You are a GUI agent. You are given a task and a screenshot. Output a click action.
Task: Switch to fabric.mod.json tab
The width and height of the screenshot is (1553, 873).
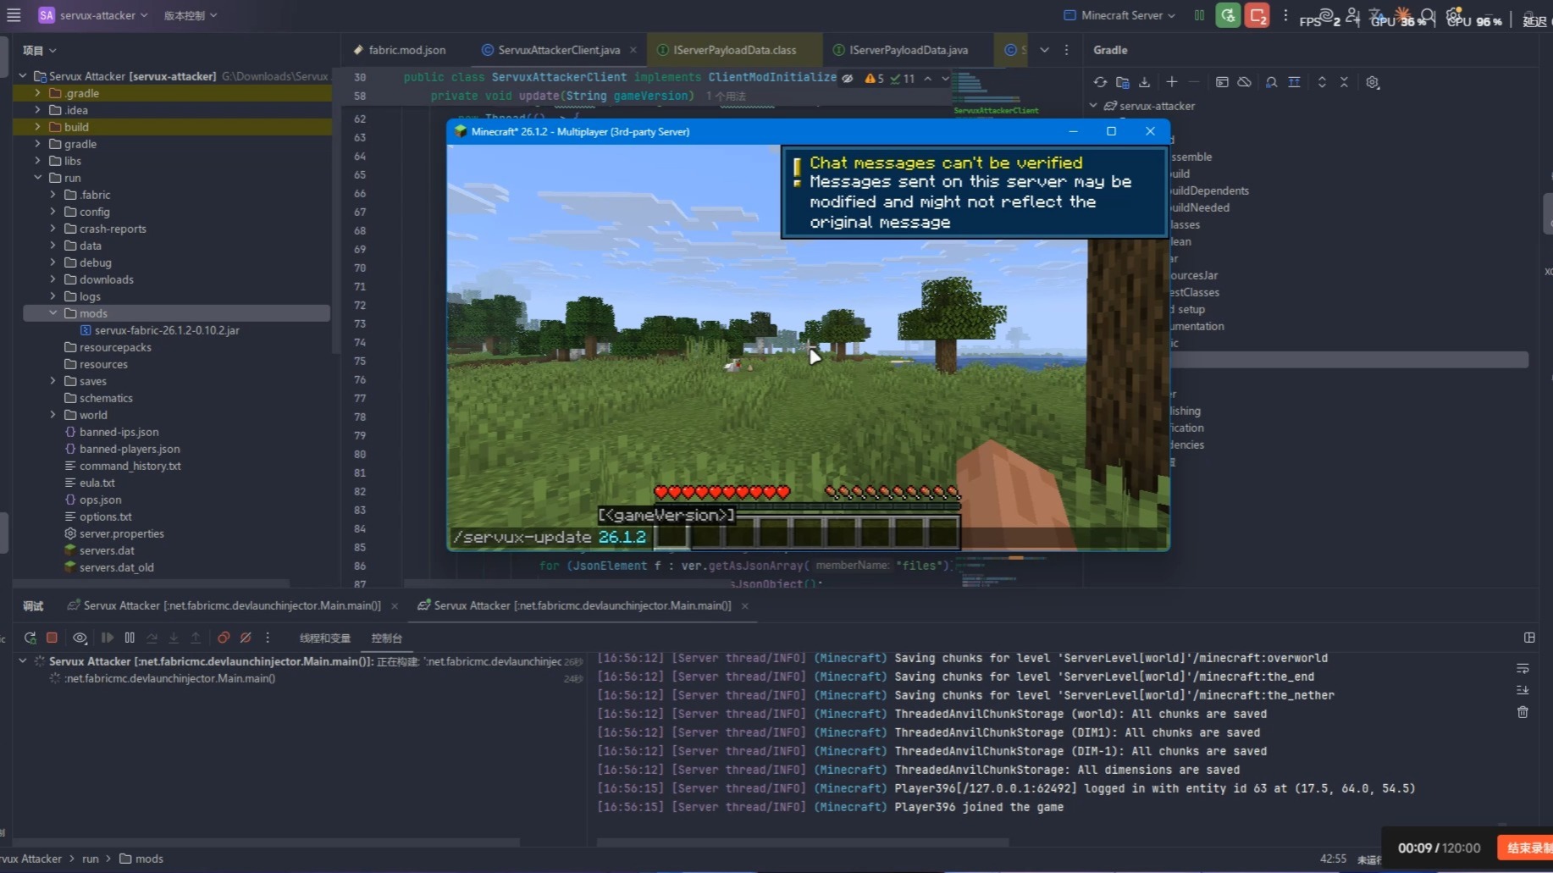(x=400, y=50)
